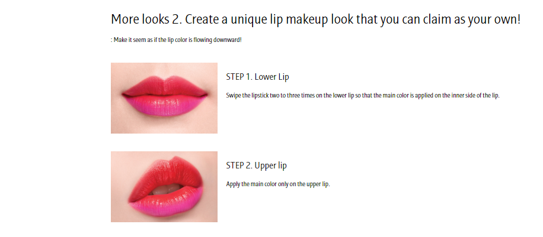This screenshot has width=543, height=237.
Task: Click the word 'Make' starting the subtitle
Action: coord(120,40)
